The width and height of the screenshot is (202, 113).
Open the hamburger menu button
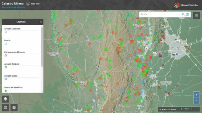click(x=196, y=16)
